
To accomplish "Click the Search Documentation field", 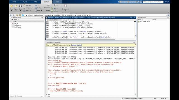I will [x=153, y=2].
